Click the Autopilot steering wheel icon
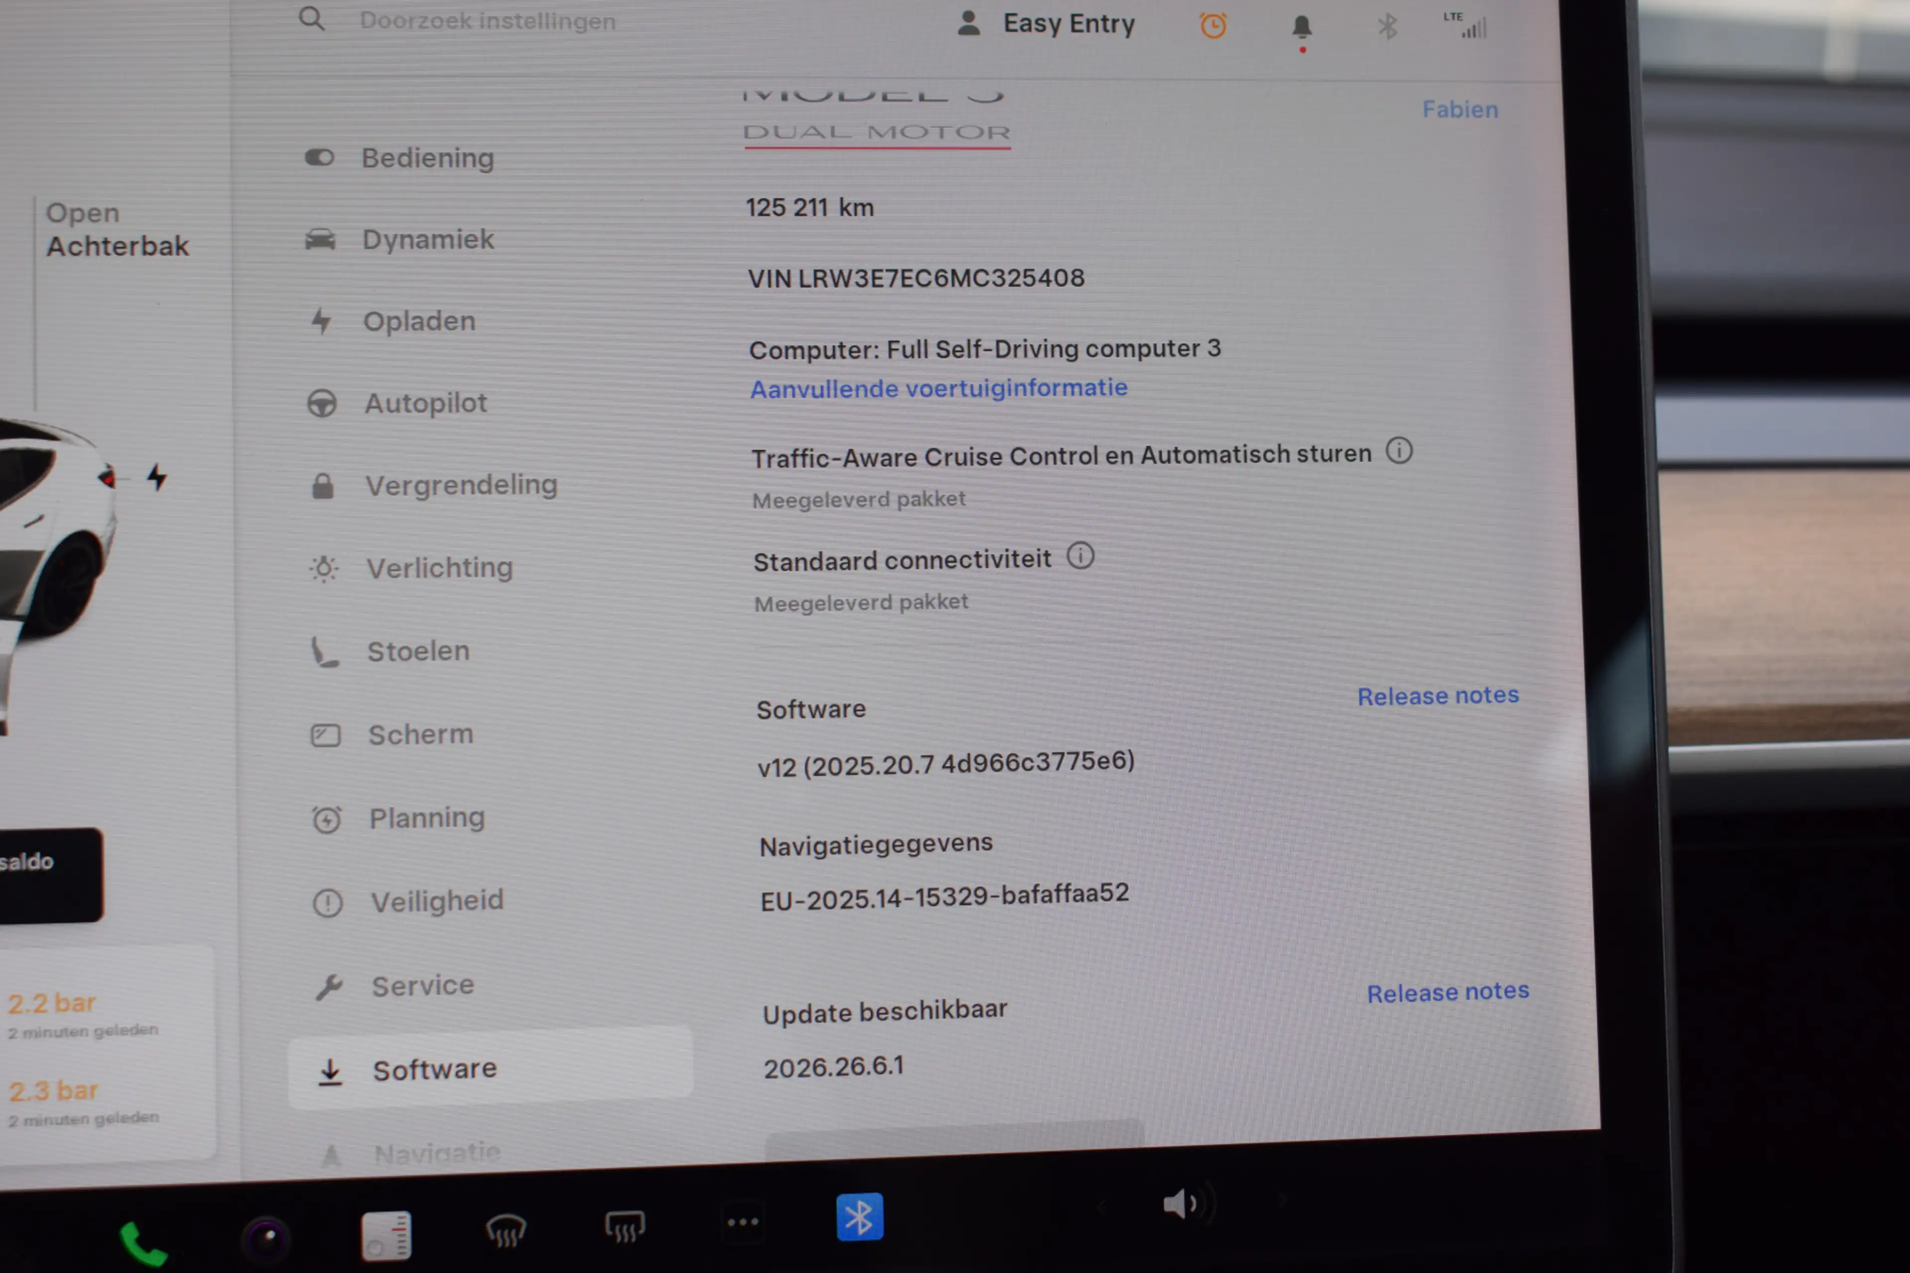This screenshot has height=1273, width=1910. [322, 403]
